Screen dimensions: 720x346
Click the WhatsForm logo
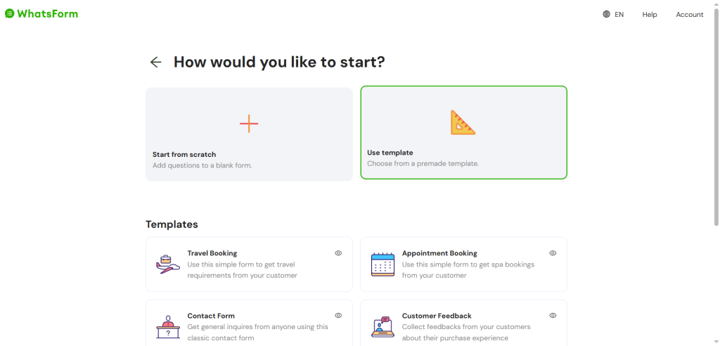pos(41,14)
